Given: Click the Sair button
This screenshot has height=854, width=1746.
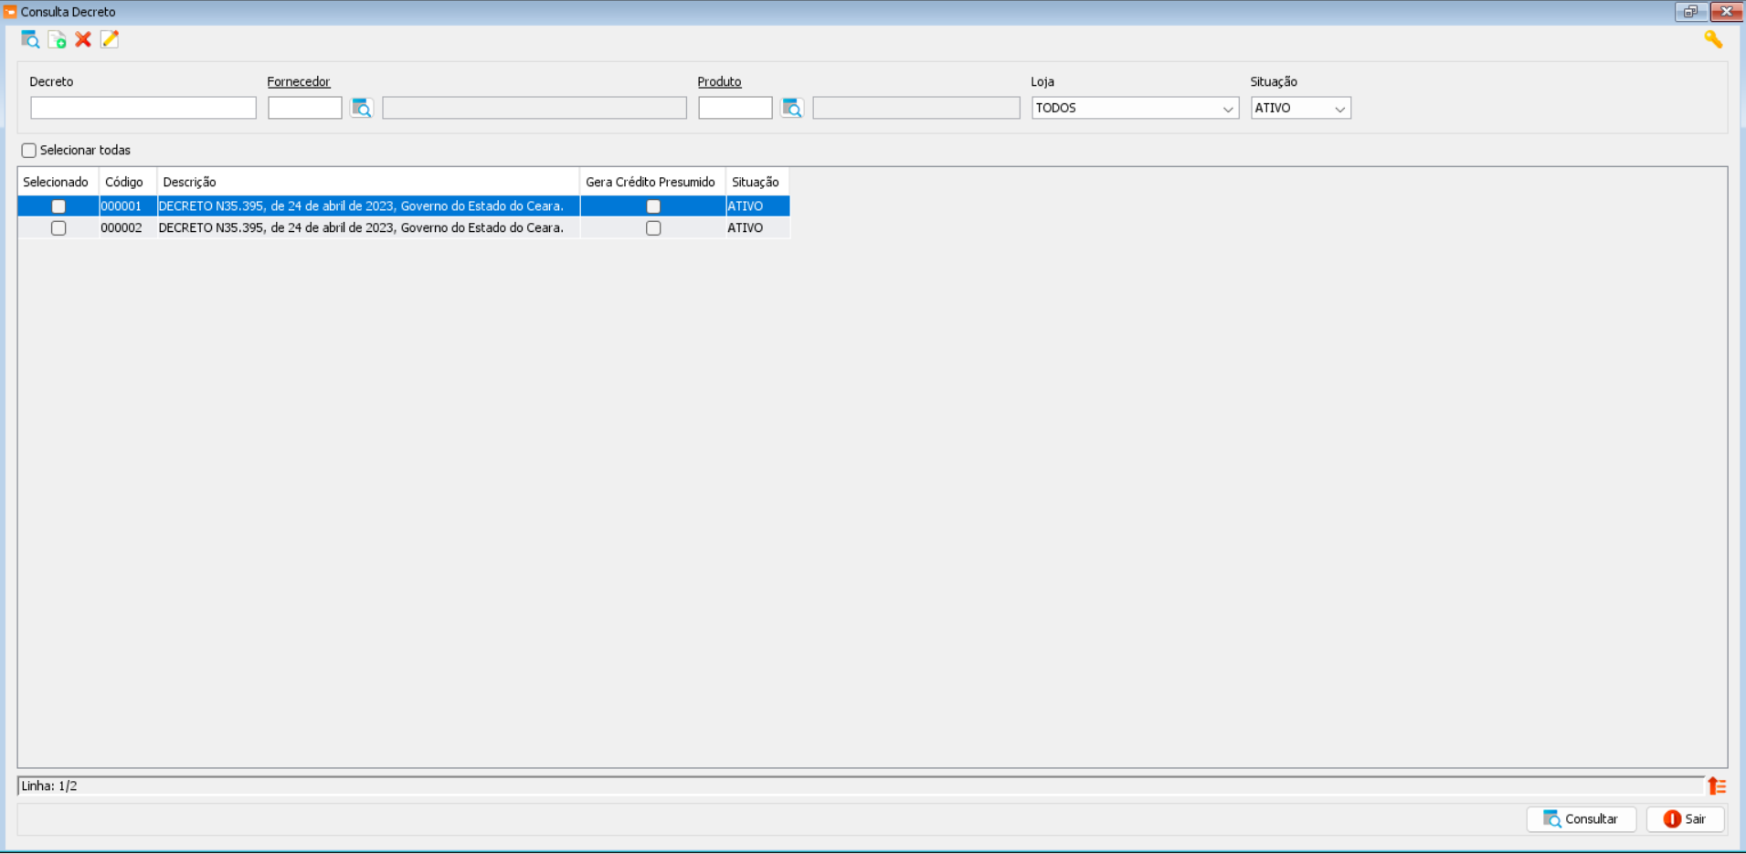Looking at the screenshot, I should click(1685, 819).
